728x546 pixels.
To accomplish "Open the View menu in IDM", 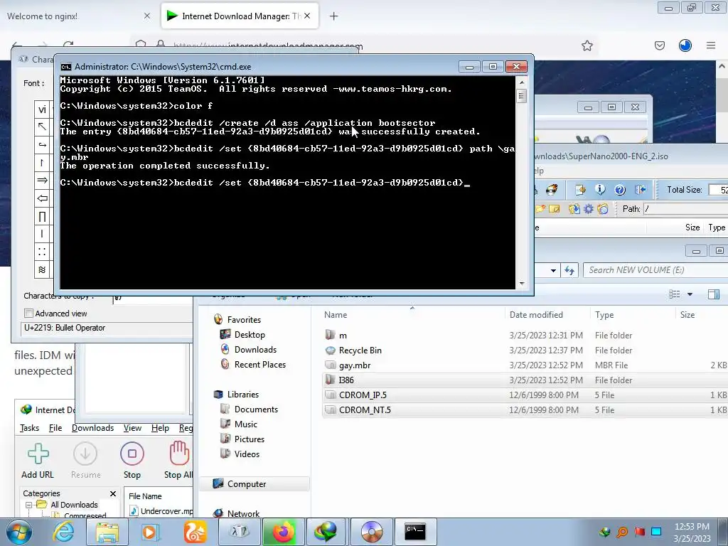I will 132,428.
